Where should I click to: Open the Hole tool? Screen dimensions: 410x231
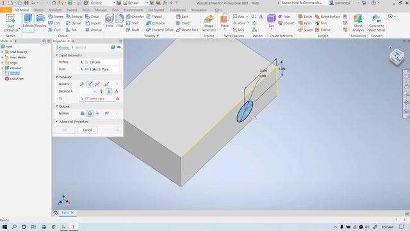(110, 21)
